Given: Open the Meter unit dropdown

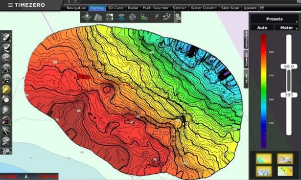Looking at the screenshot, I should point(287,28).
